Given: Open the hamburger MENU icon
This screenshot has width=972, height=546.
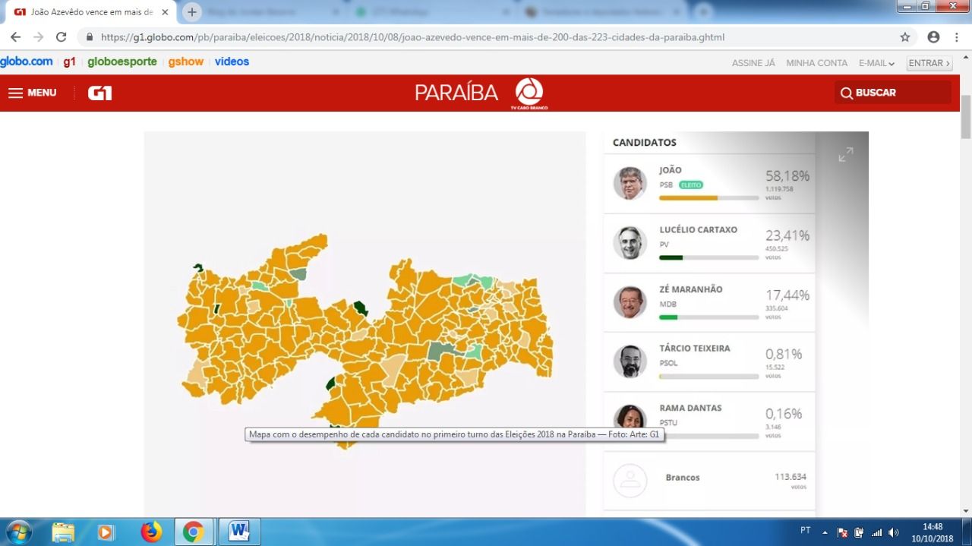Looking at the screenshot, I should tap(16, 93).
